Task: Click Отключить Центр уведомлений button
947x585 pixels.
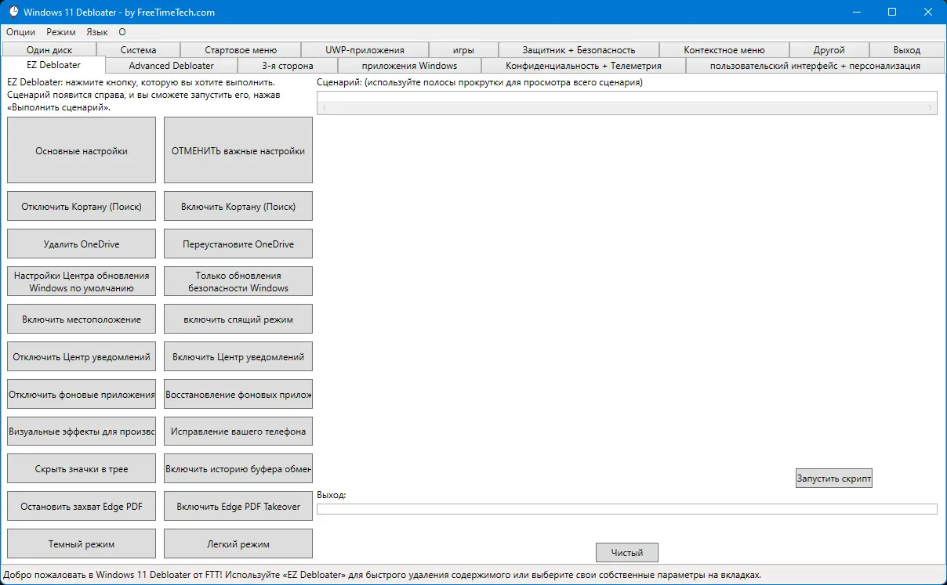Action: pyautogui.click(x=82, y=356)
